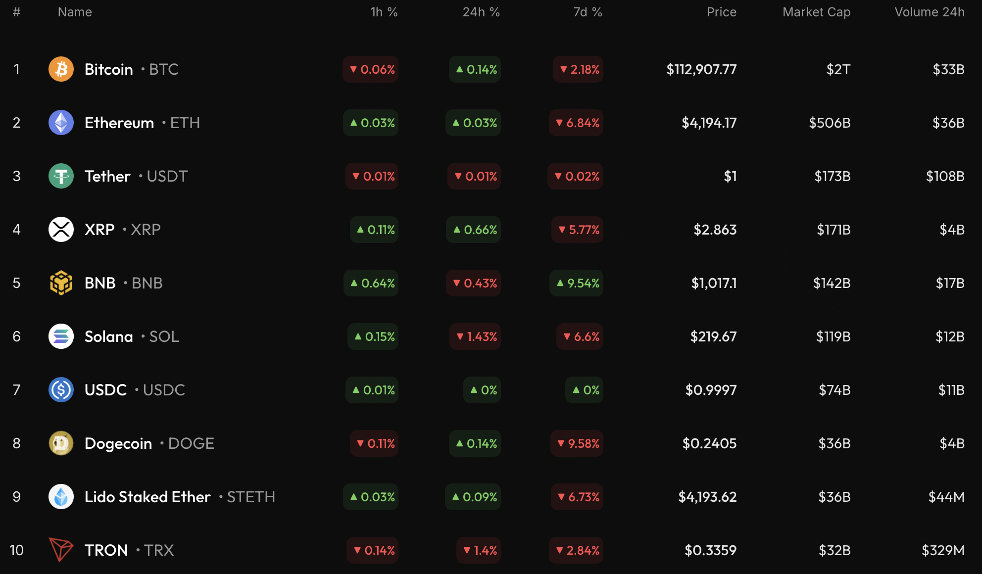Click the Bitcoin coin logo icon
The image size is (982, 574).
[61, 69]
